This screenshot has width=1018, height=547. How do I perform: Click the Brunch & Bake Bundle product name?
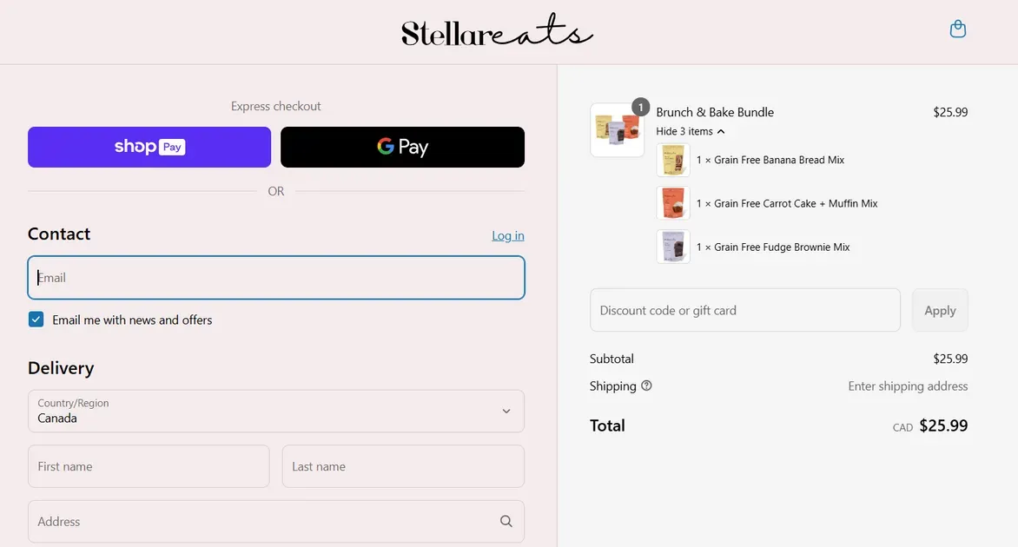pos(715,112)
